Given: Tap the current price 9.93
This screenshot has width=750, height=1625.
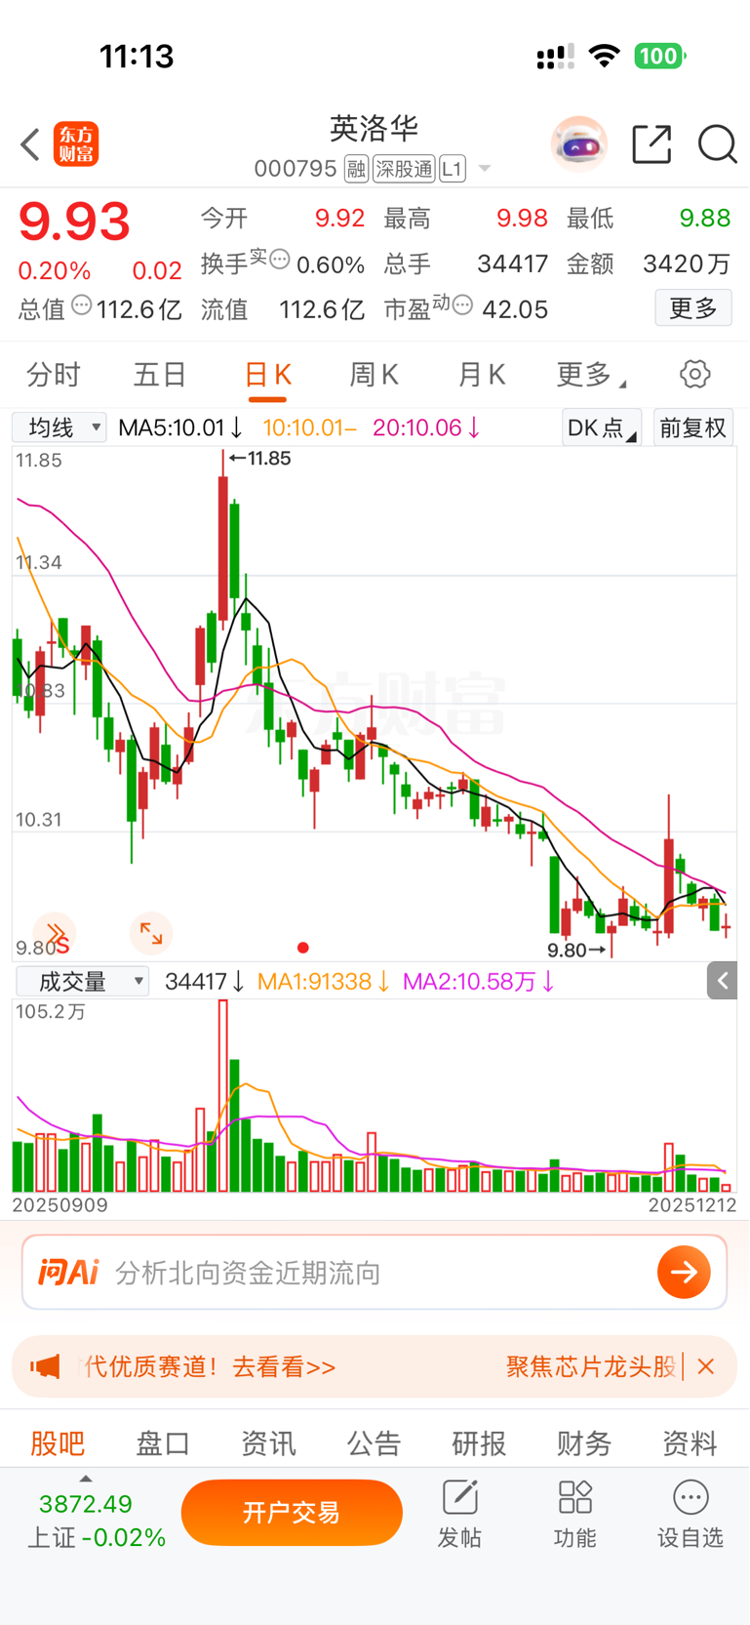Looking at the screenshot, I should tap(74, 222).
